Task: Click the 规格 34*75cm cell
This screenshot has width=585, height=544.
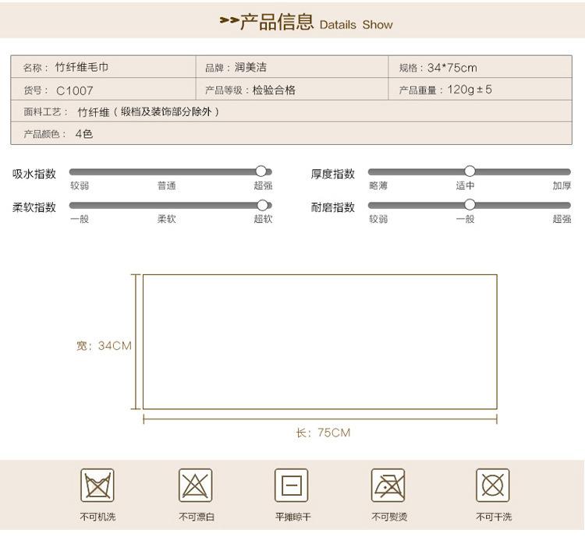Action: coord(480,67)
